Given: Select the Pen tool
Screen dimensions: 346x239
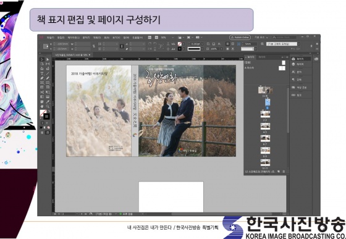Looking at the screenshot, I should [42, 78].
